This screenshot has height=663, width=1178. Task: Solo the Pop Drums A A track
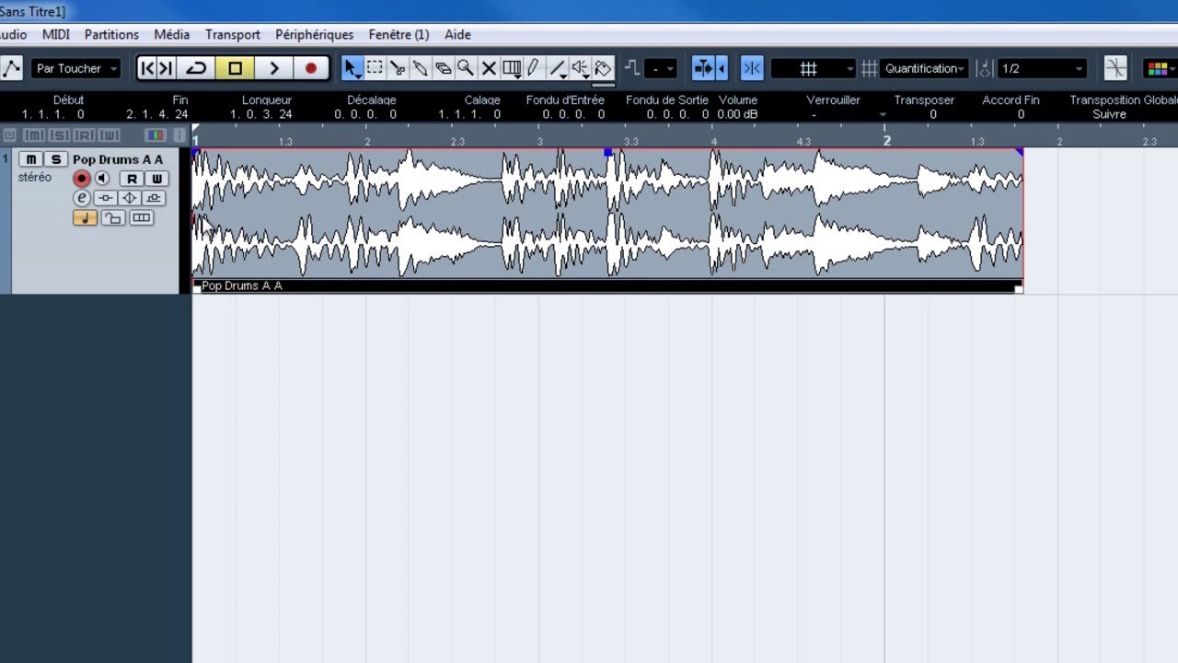[55, 159]
